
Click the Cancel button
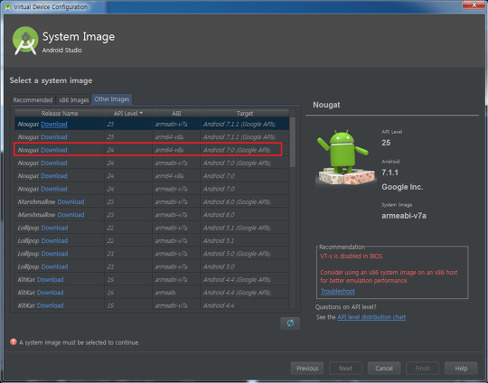(x=384, y=369)
